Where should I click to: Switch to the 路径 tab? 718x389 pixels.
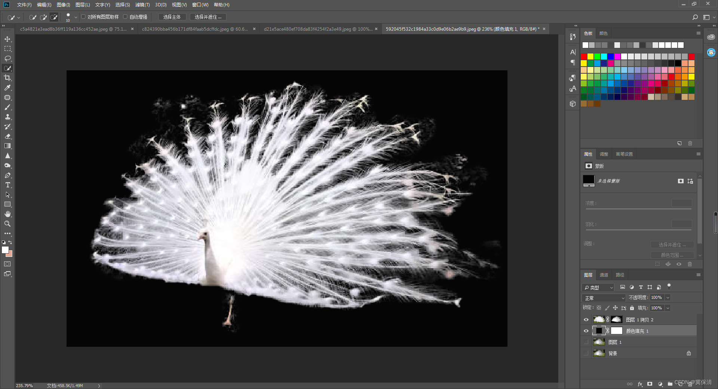coord(620,275)
